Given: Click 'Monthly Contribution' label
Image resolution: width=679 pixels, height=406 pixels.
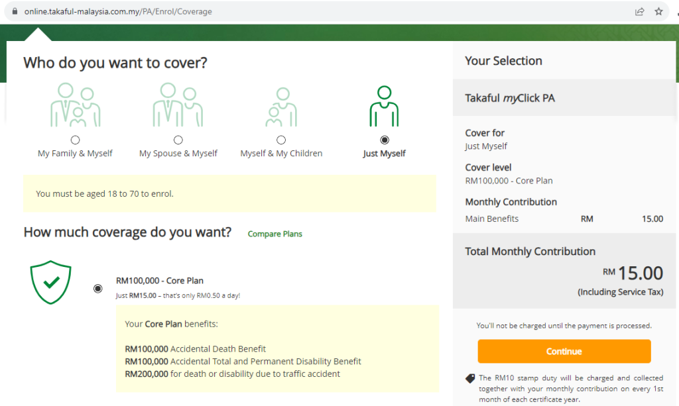Looking at the screenshot, I should [511, 202].
